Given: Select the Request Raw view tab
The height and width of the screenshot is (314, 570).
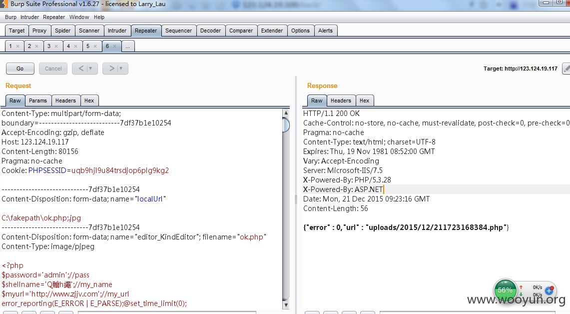Looking at the screenshot, I should click(15, 100).
